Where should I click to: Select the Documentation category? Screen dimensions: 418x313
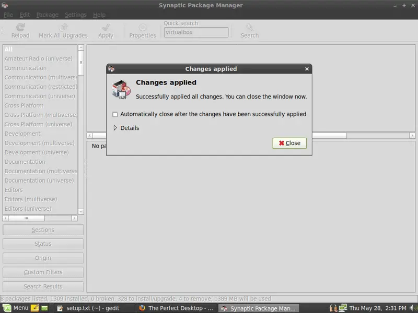[x=40, y=162]
